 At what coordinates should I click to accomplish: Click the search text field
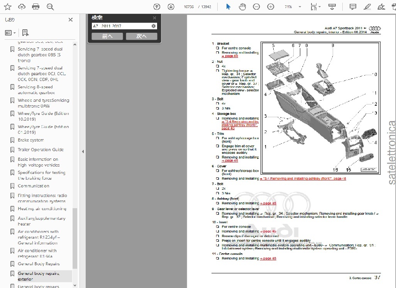tap(121, 26)
